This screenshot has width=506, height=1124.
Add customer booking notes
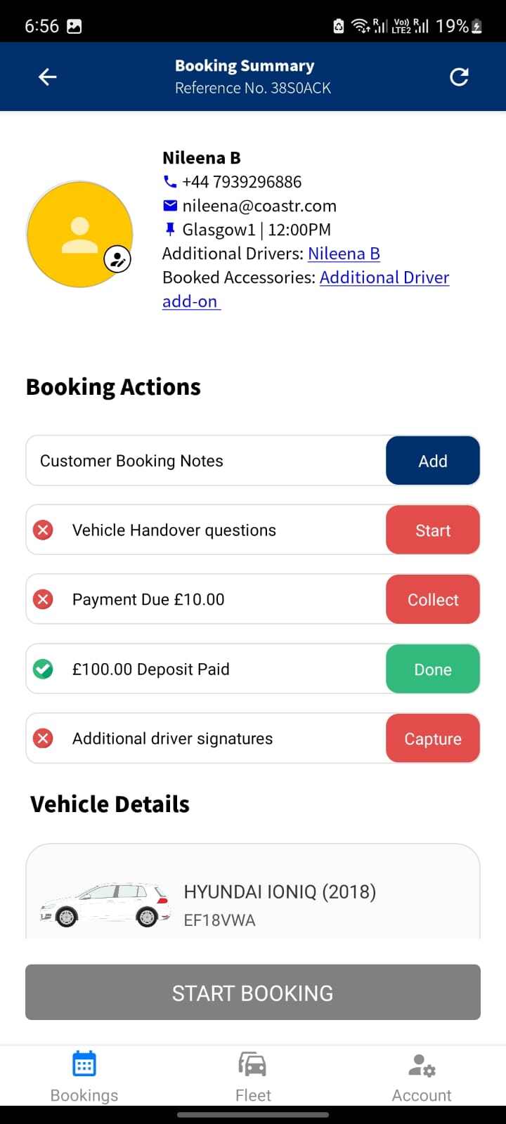(x=432, y=461)
